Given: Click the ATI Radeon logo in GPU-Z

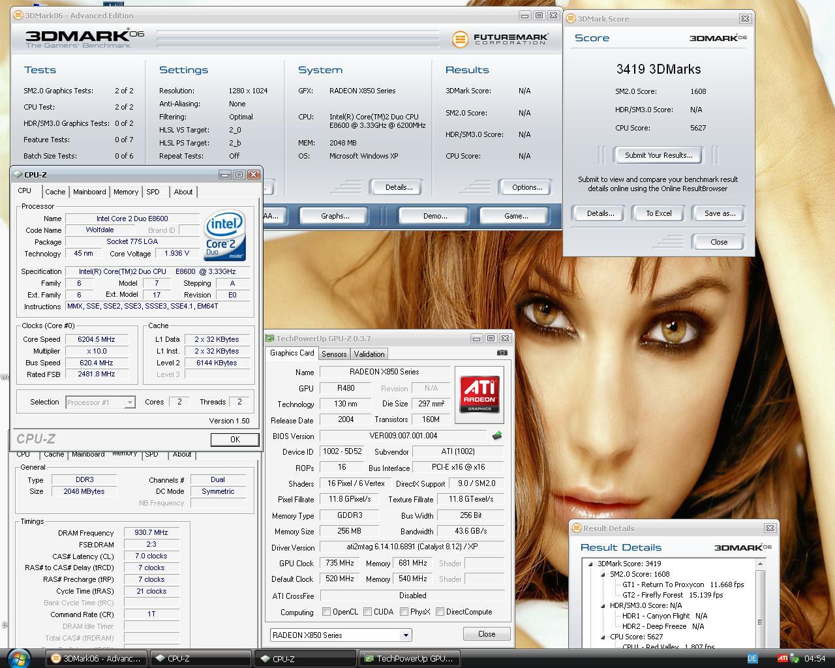Looking at the screenshot, I should pyautogui.click(x=480, y=394).
